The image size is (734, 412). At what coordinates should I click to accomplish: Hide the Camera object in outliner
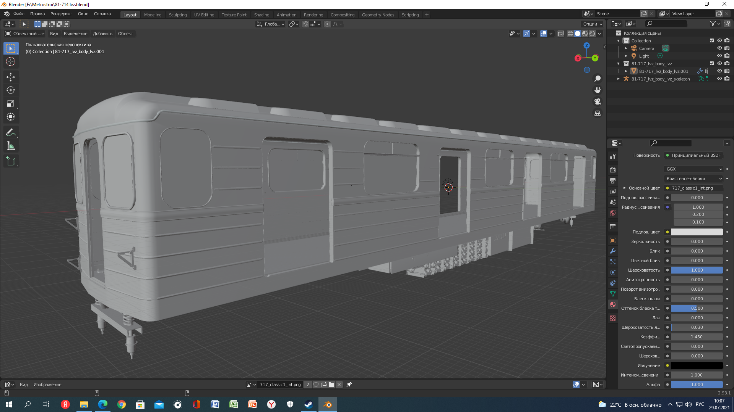tap(719, 48)
